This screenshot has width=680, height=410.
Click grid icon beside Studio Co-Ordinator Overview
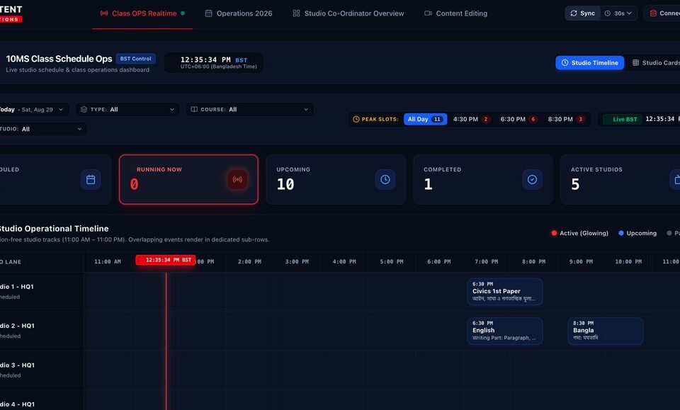296,13
